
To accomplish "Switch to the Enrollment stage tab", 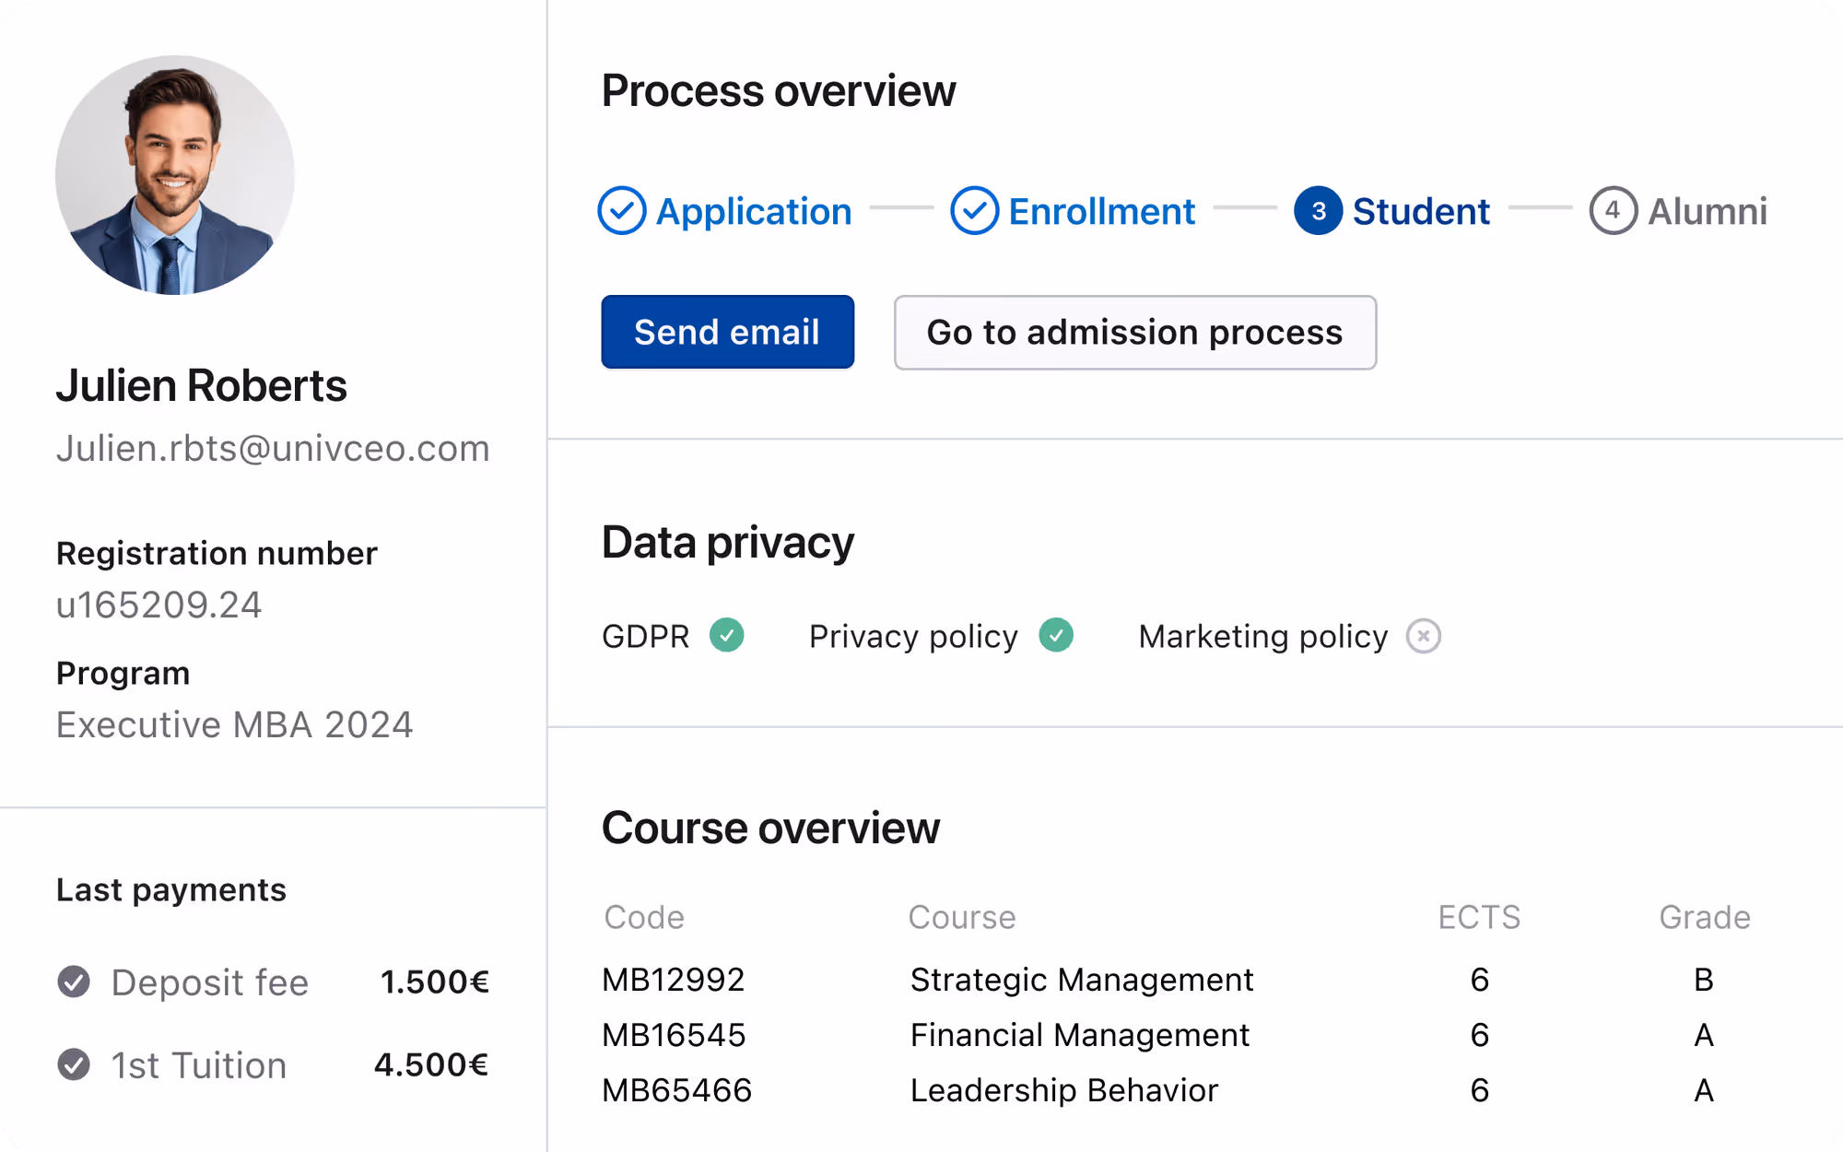I will [1102, 211].
